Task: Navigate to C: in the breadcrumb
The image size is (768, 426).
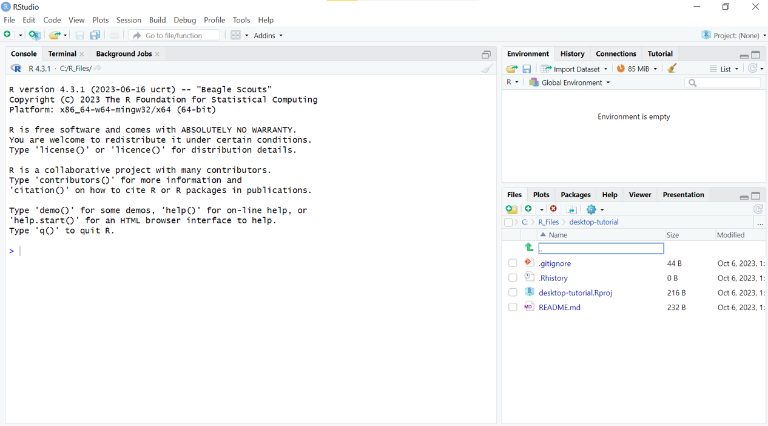Action: click(525, 222)
